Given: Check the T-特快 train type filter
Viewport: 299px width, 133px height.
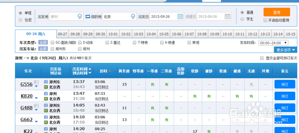Looking at the screenshot, I should point(135,42).
